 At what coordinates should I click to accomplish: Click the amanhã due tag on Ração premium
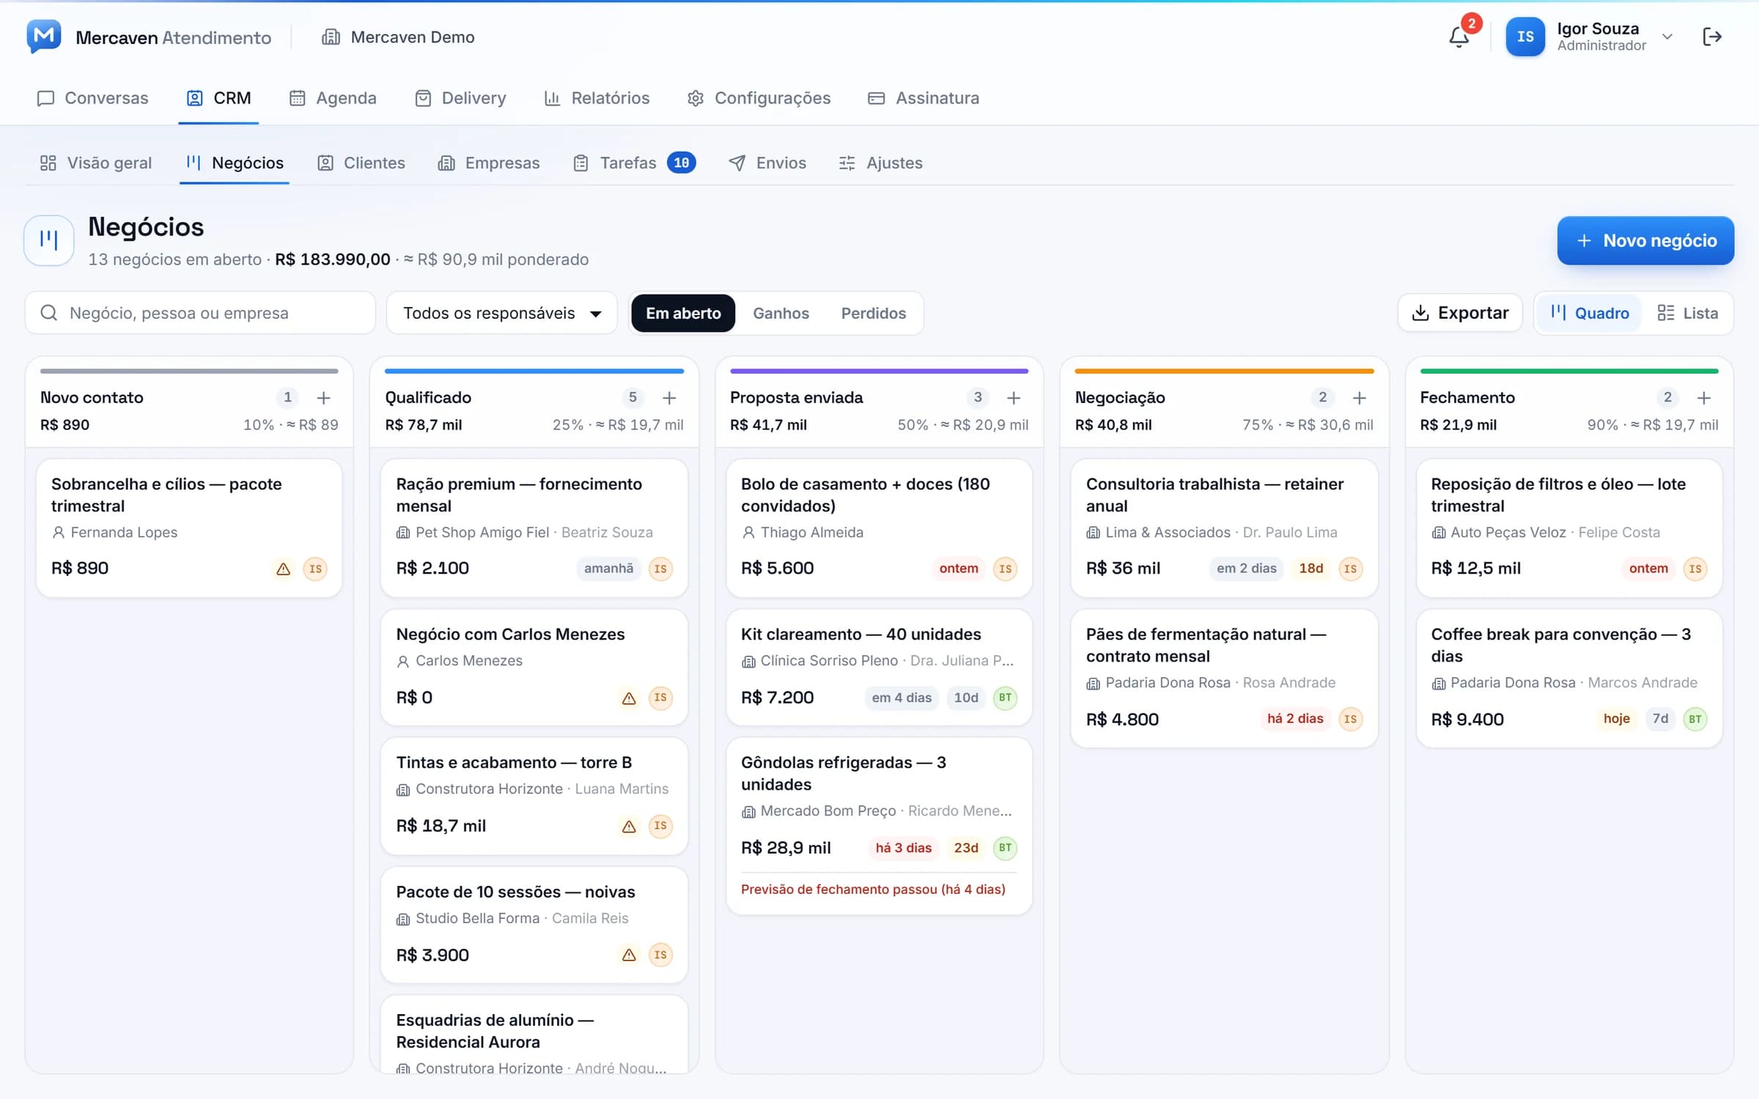coord(608,569)
